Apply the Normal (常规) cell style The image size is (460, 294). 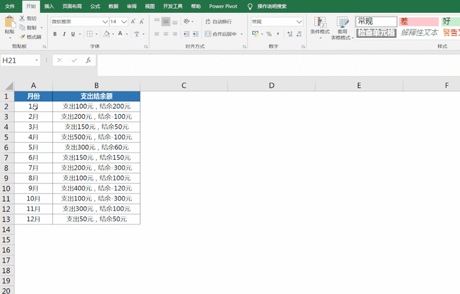coord(376,21)
